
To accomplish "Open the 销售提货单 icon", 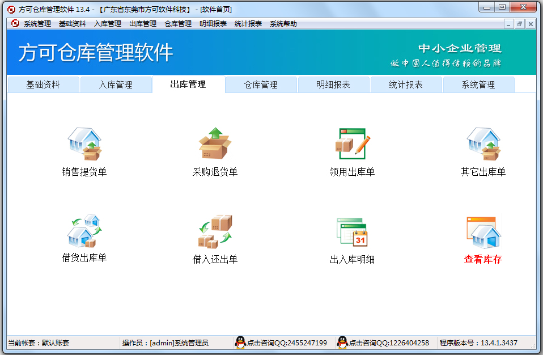I will pos(84,144).
